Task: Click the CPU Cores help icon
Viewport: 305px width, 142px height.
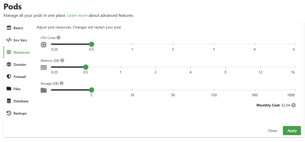Action: pos(59,38)
